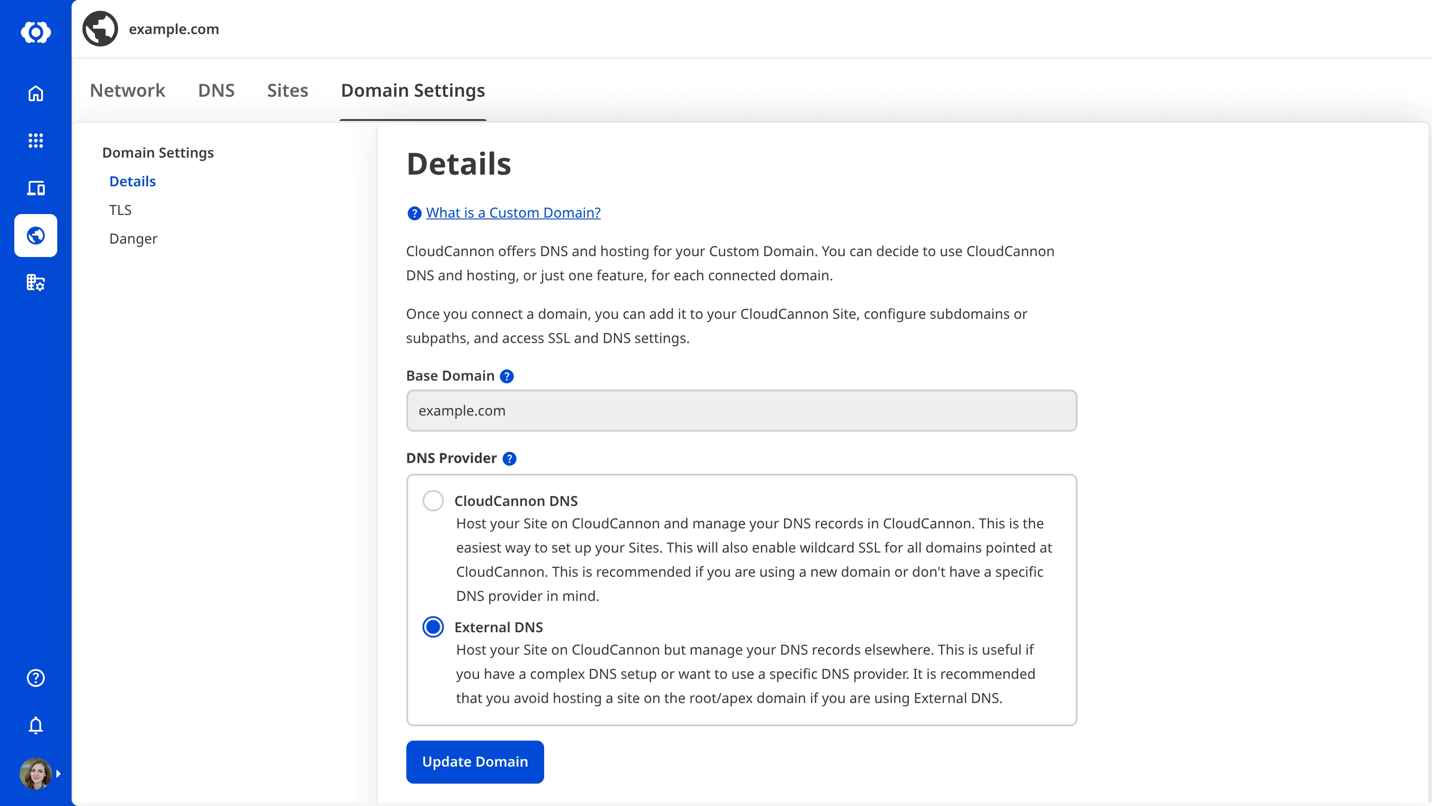Click help icon next to DNS Provider
Viewport: 1432px width, 806px height.
509,459
